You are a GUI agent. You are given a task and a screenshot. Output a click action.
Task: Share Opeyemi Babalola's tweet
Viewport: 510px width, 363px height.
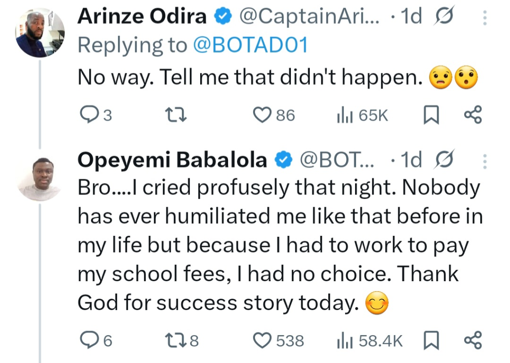[473, 341]
